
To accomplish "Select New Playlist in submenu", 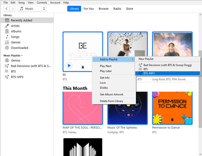I will pos(167,59).
